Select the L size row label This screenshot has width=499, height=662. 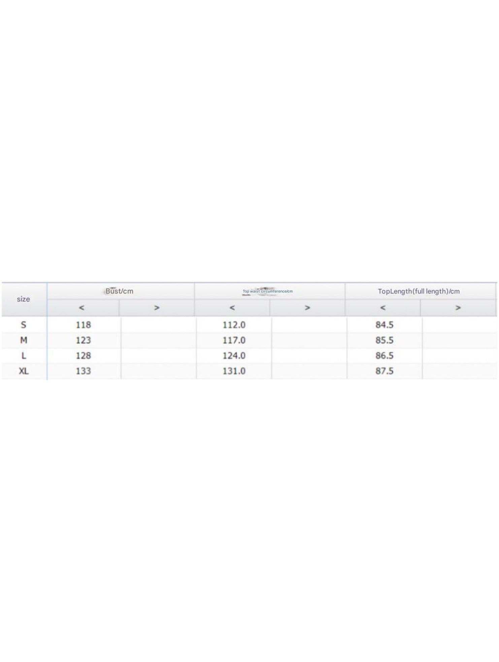(24, 356)
